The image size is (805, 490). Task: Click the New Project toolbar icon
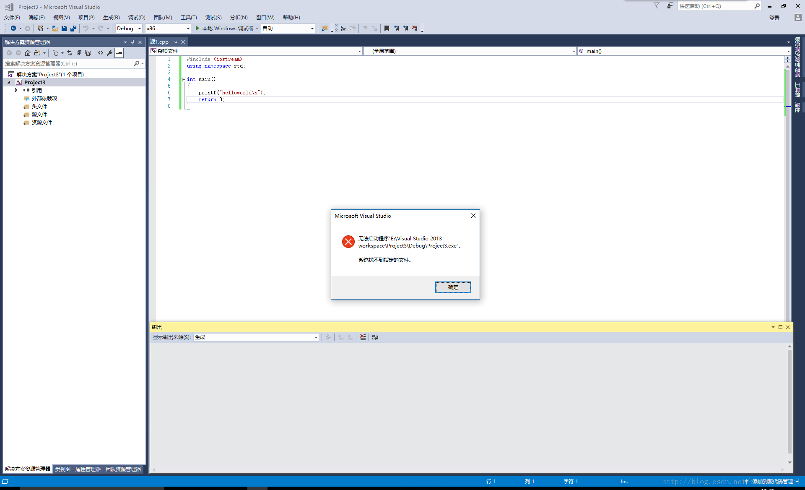40,28
